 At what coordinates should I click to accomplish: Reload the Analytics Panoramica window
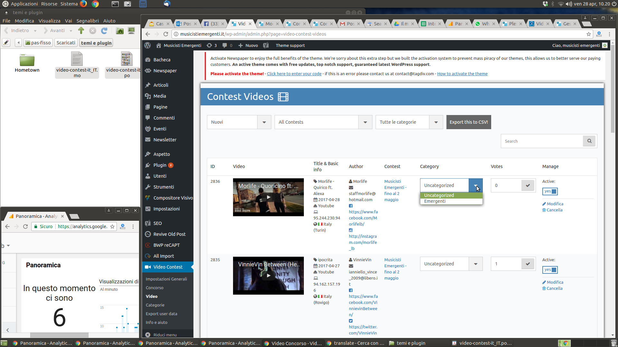(25, 227)
